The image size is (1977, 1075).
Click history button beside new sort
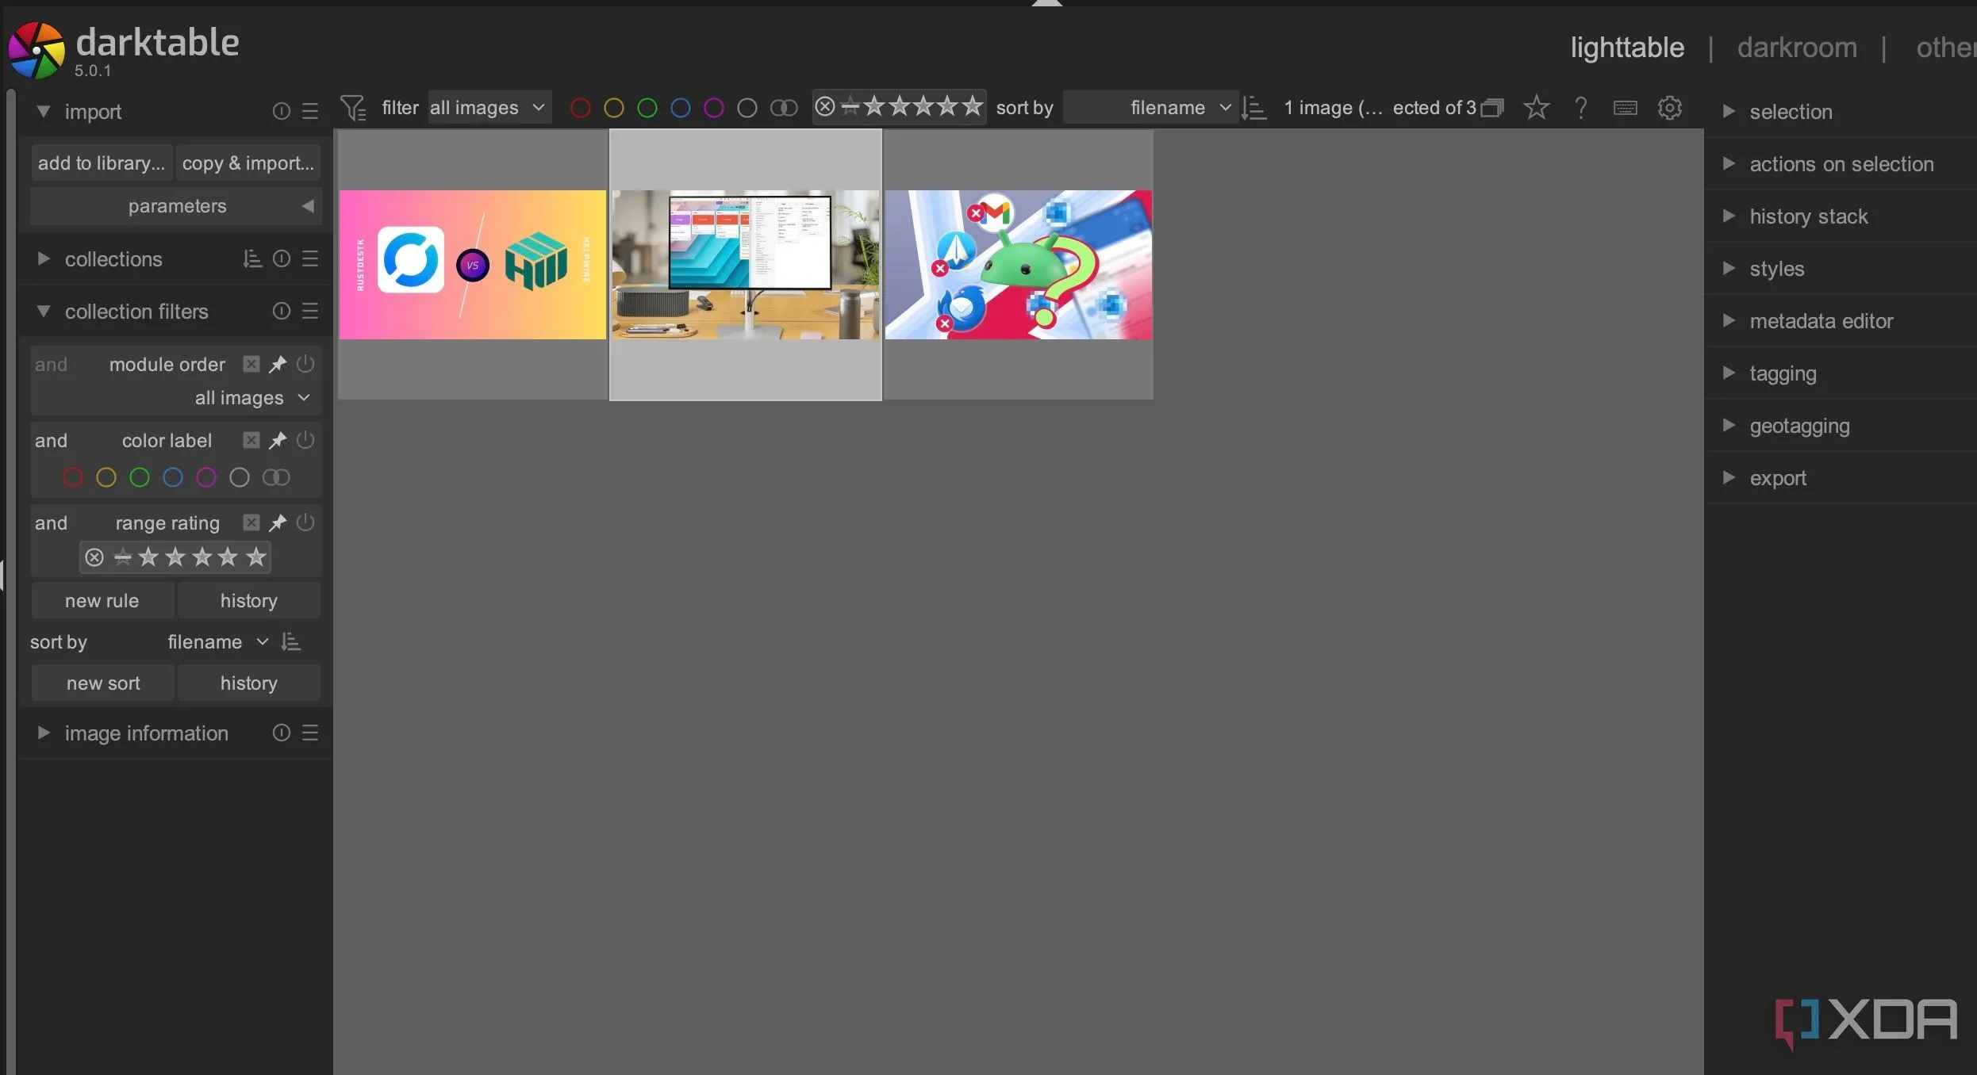[x=248, y=683]
